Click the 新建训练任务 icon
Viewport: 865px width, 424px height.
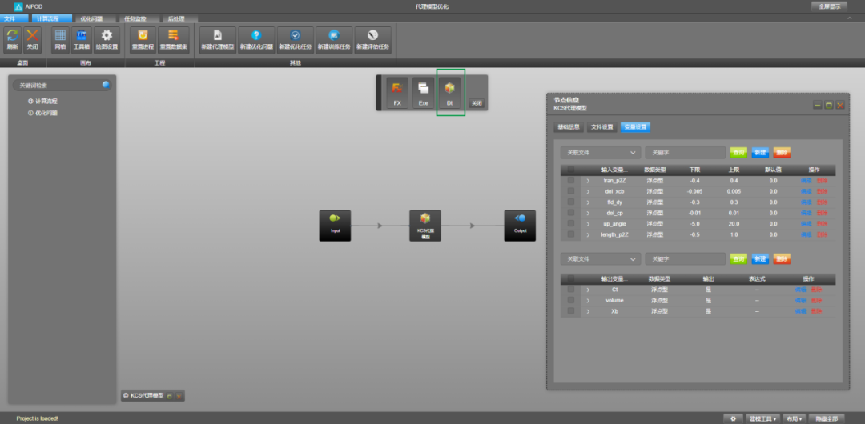pos(334,36)
